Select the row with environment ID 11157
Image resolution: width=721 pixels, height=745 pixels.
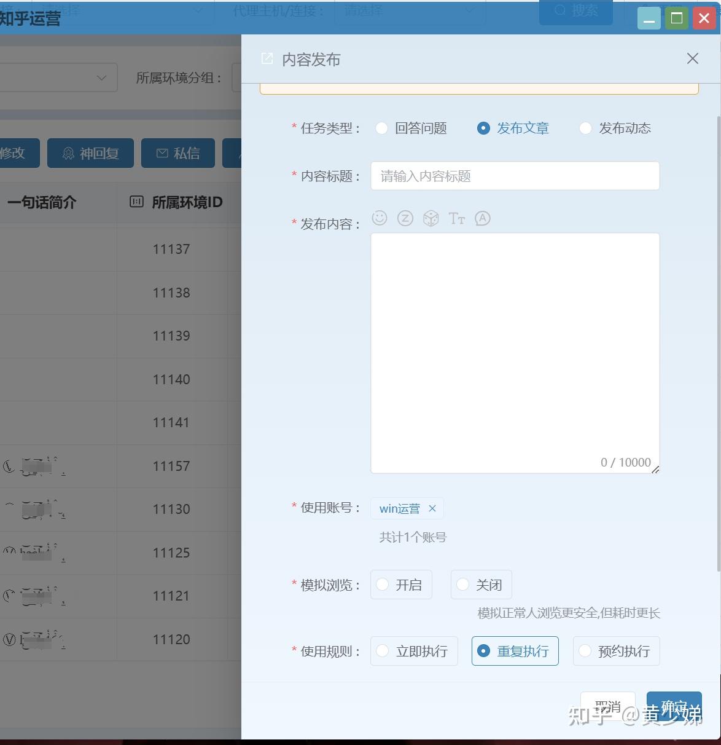pyautogui.click(x=120, y=466)
